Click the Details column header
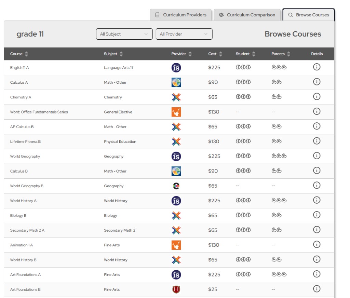The image size is (350, 298). pos(317,54)
